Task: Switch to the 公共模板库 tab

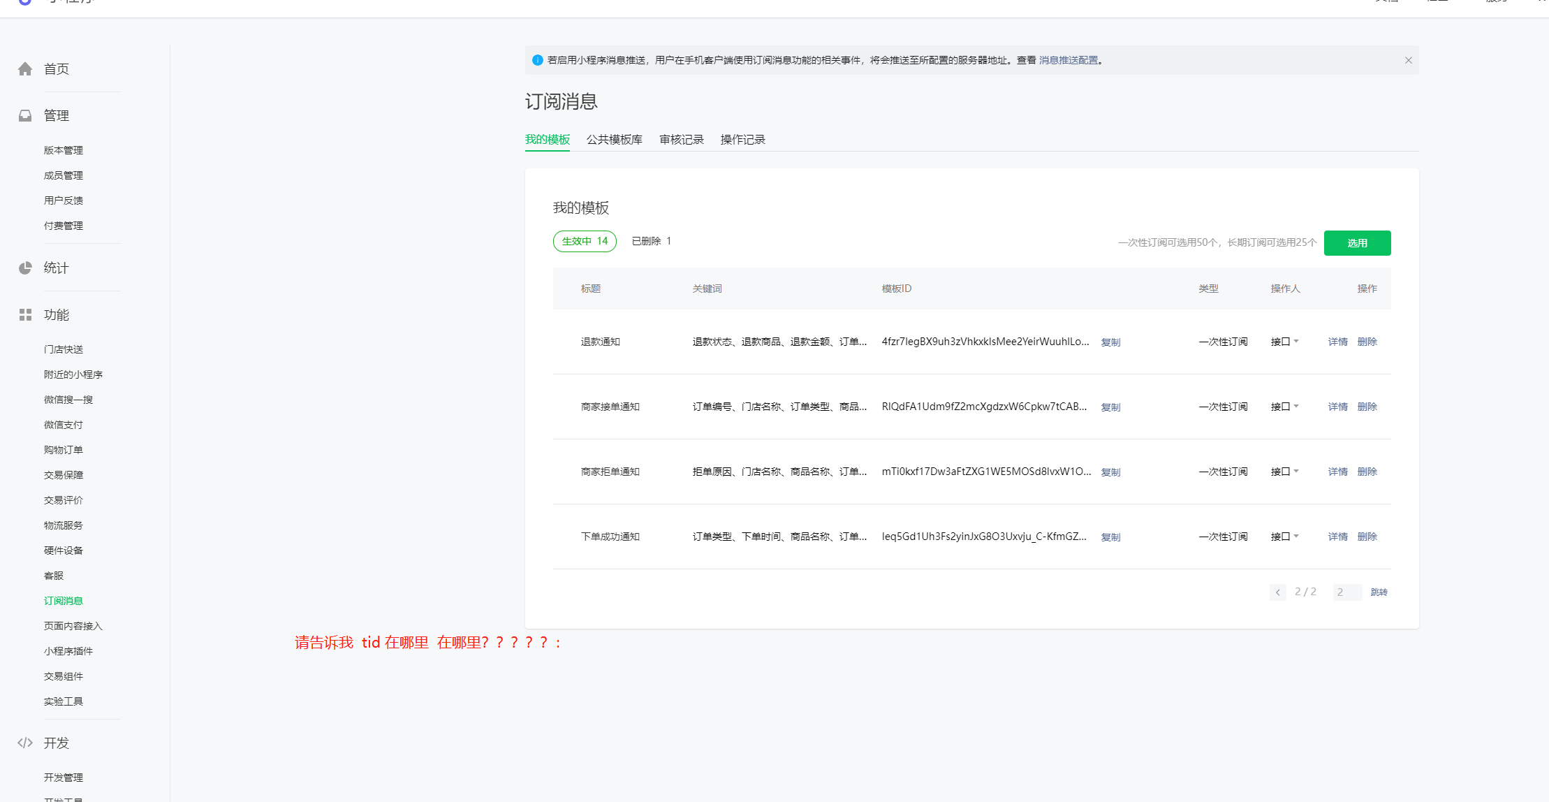Action: click(x=614, y=140)
